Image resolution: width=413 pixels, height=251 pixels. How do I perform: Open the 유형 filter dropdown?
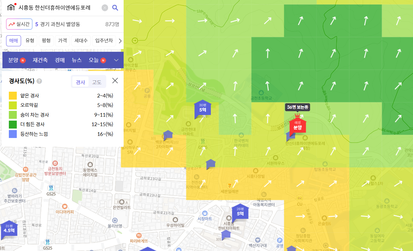pos(30,41)
